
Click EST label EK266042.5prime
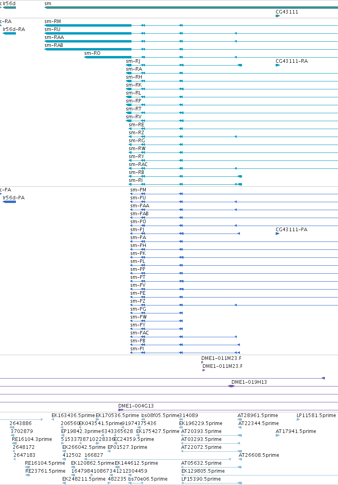click(84, 447)
